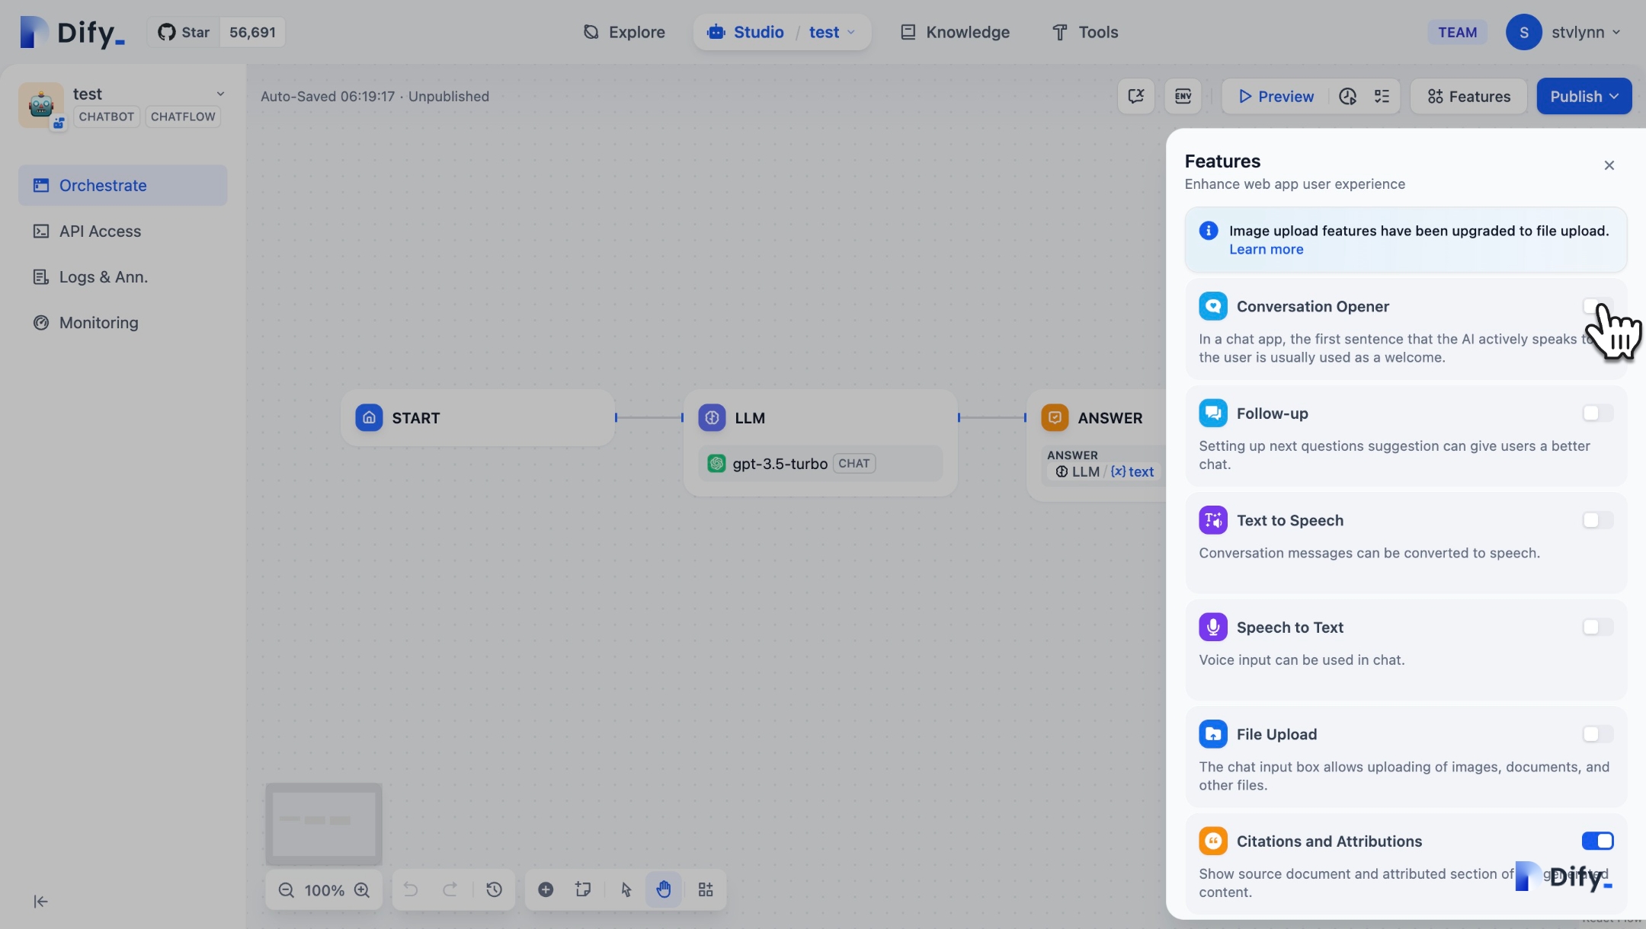Disable Citations and Attributions toggle
This screenshot has width=1646, height=929.
[1597, 841]
